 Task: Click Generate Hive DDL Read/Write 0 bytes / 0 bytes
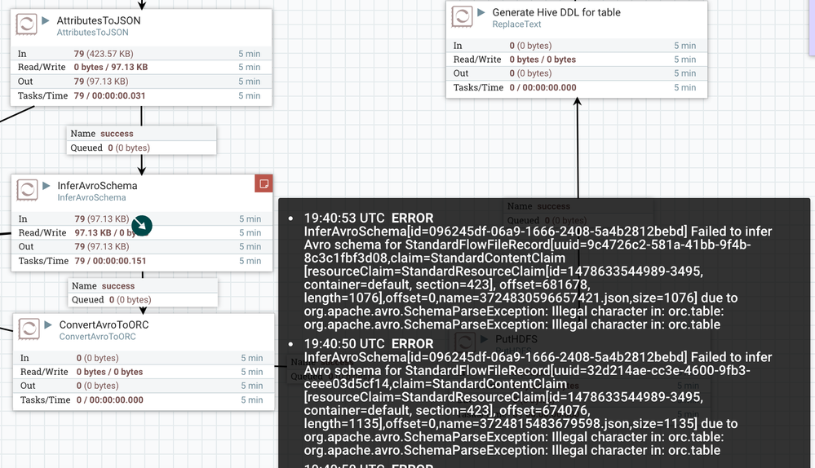[x=543, y=60]
